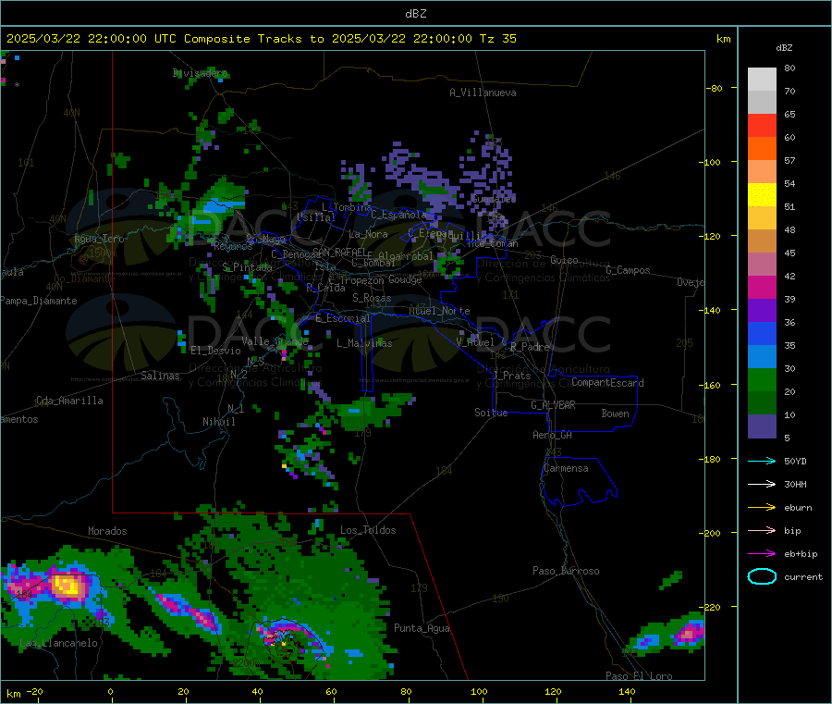
Task: Click the 'Los_Toldos' map label
Action: (x=368, y=530)
